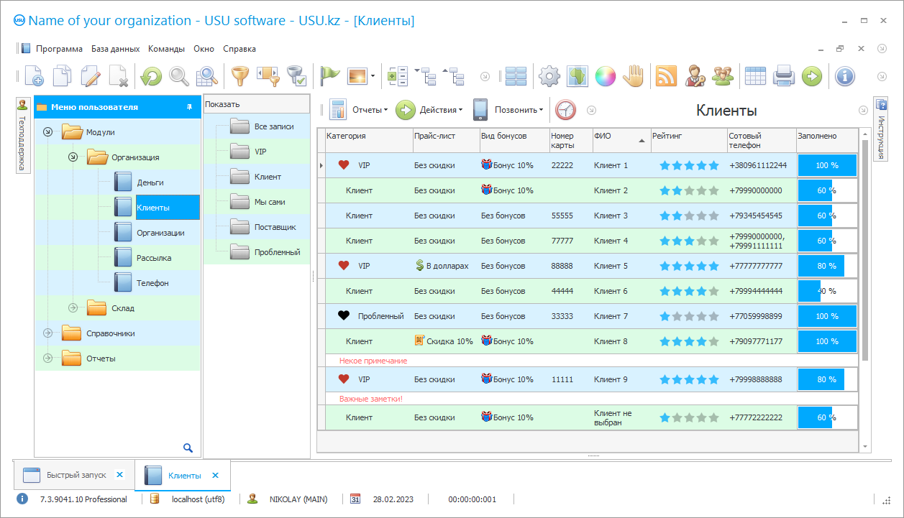This screenshot has width=904, height=518.
Task: Pin the Меню пользователя panel
Action: pyautogui.click(x=189, y=107)
